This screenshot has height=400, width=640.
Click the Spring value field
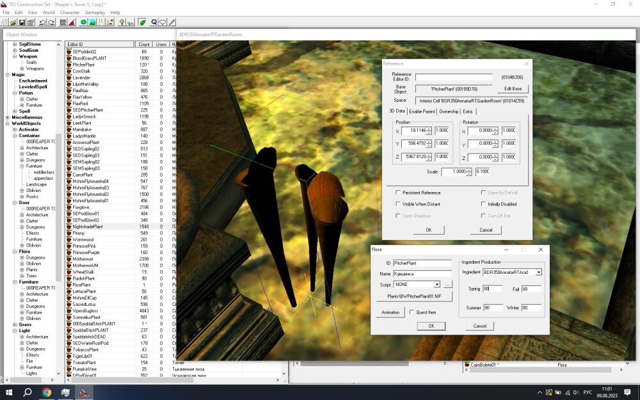[x=492, y=289]
